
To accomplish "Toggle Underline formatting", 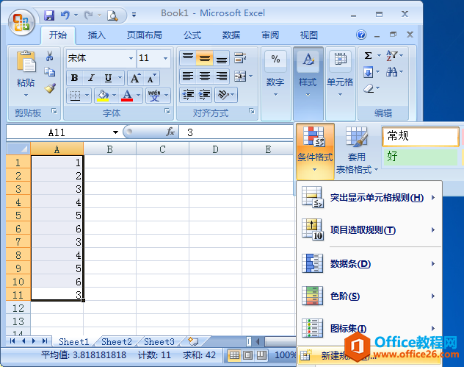I will [109, 78].
